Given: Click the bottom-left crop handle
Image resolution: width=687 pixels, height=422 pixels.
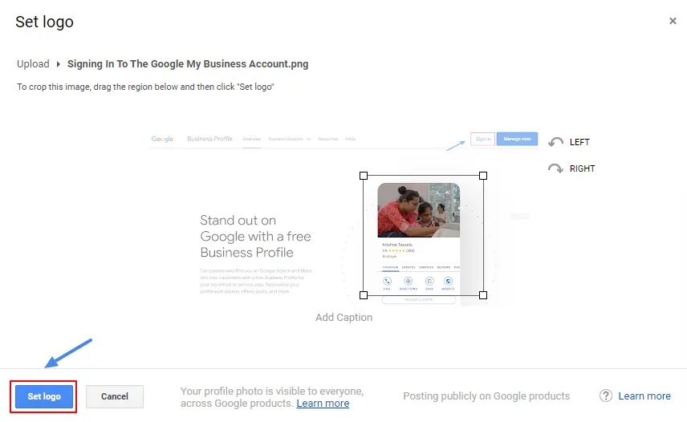Looking at the screenshot, I should click(364, 295).
